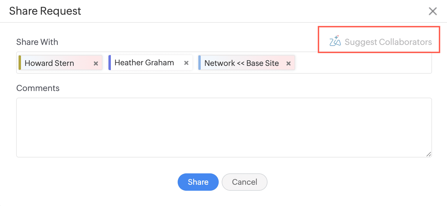Click blue color bar on Network chip
The height and width of the screenshot is (206, 447).
[200, 63]
